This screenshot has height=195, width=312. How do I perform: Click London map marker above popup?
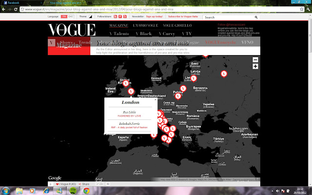click(x=131, y=91)
